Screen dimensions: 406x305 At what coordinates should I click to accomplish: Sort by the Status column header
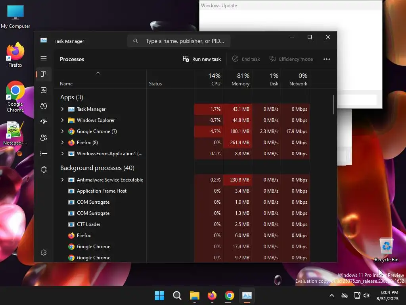point(170,79)
